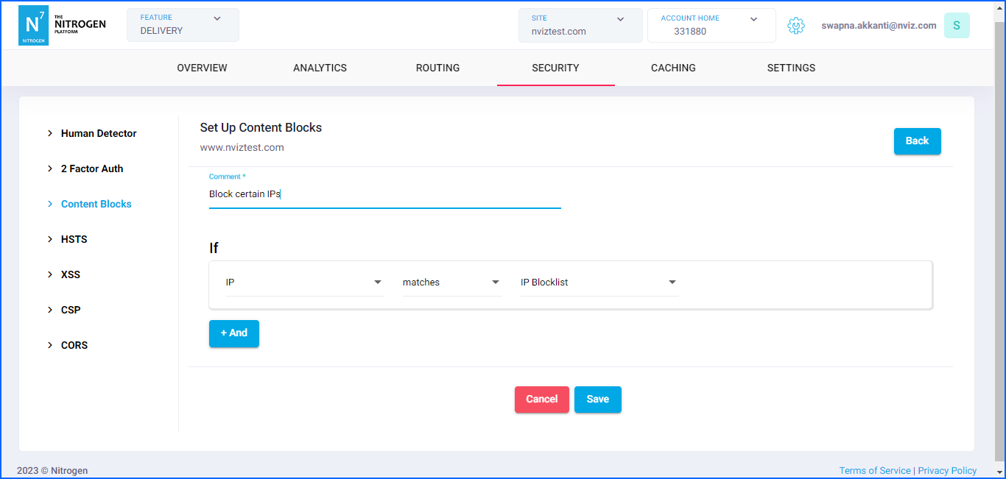Open the settings gear icon
The image size is (1006, 479).
click(x=795, y=26)
